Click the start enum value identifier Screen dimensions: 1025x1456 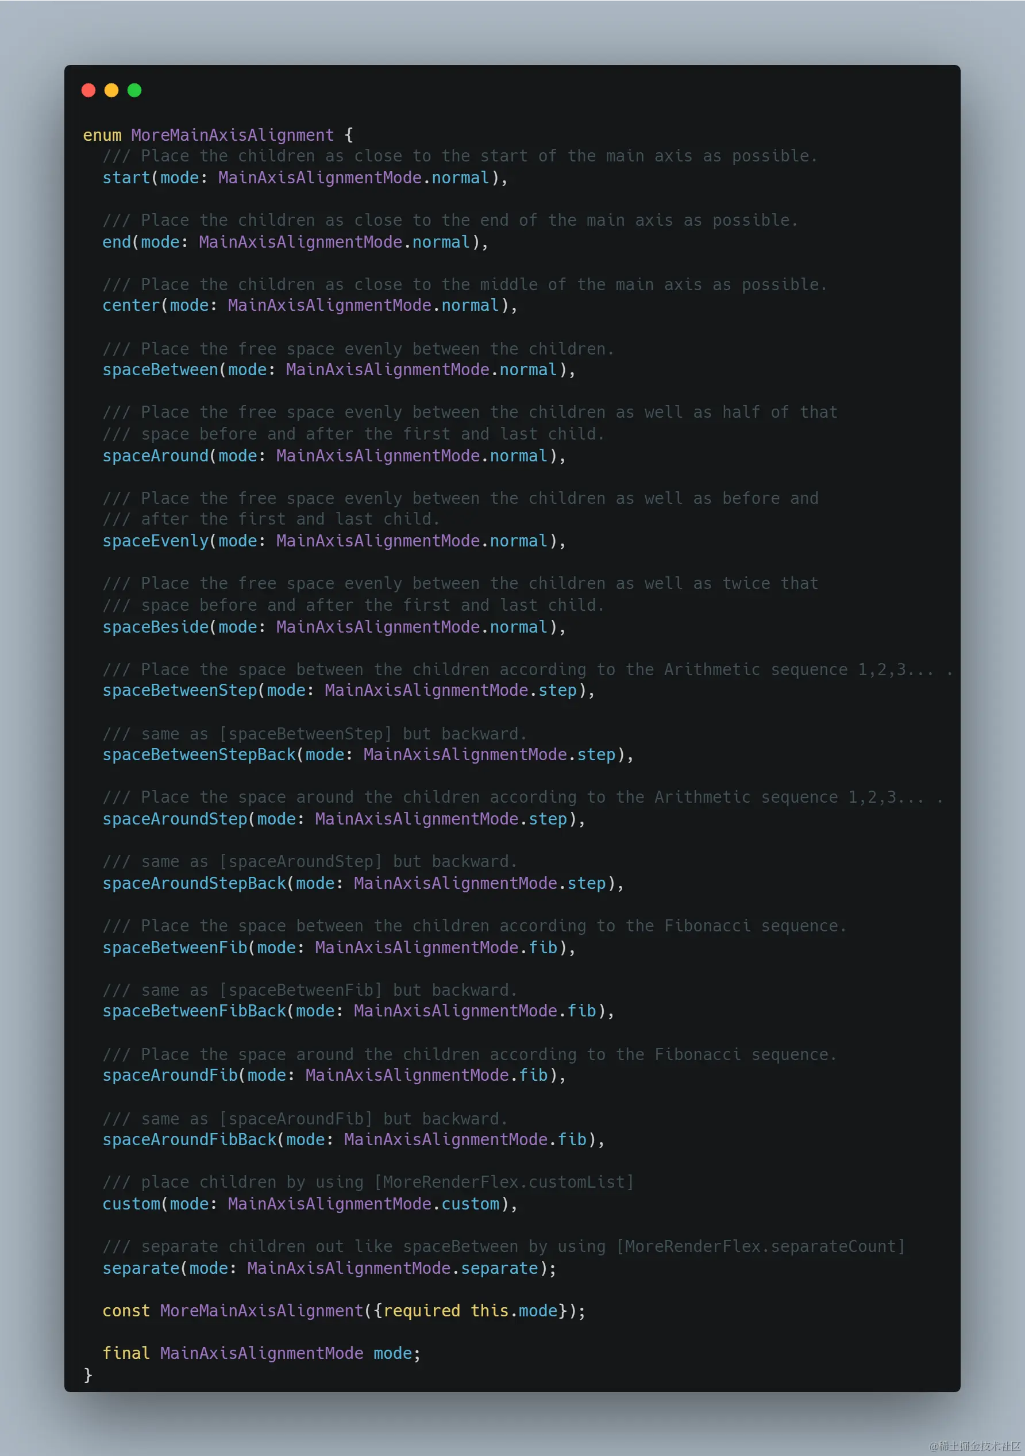[x=126, y=178]
